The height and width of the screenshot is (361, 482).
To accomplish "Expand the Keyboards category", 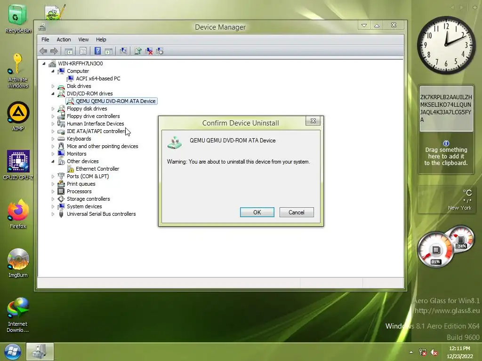I will pos(53,139).
